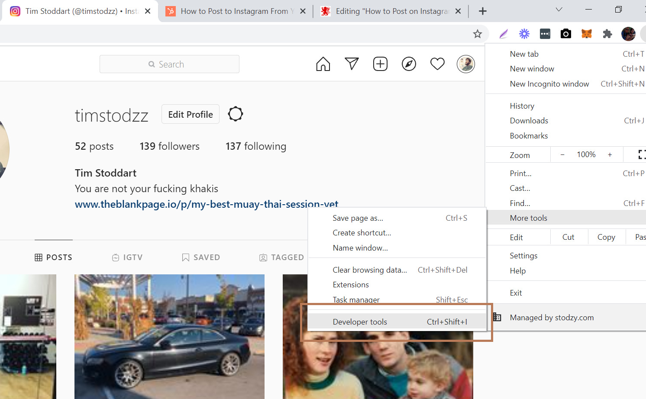Select the POSTS profile tab

point(53,257)
